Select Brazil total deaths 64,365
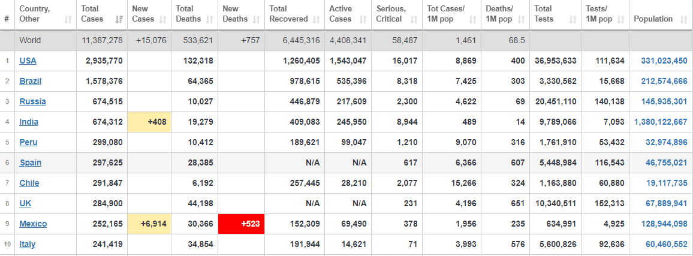 [200, 81]
